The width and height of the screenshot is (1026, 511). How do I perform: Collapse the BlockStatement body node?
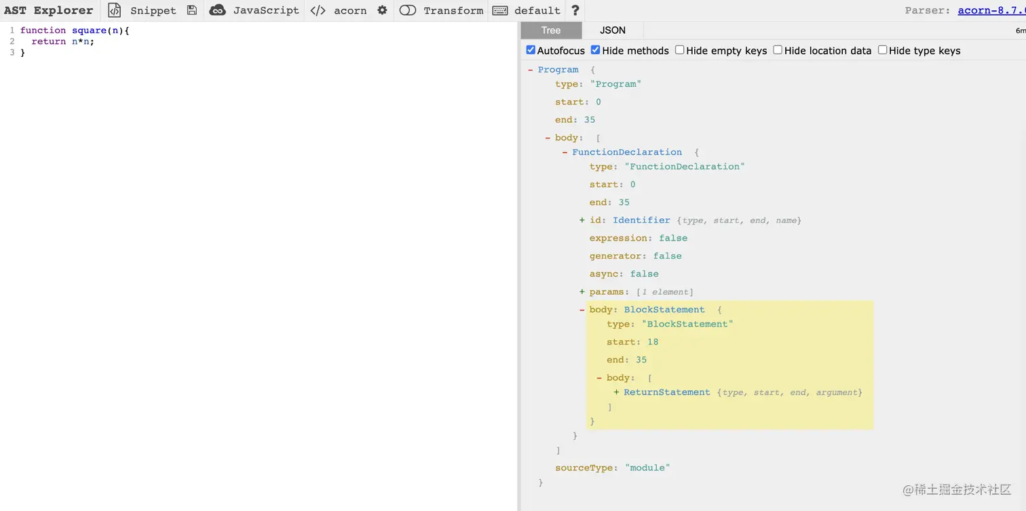(582, 310)
